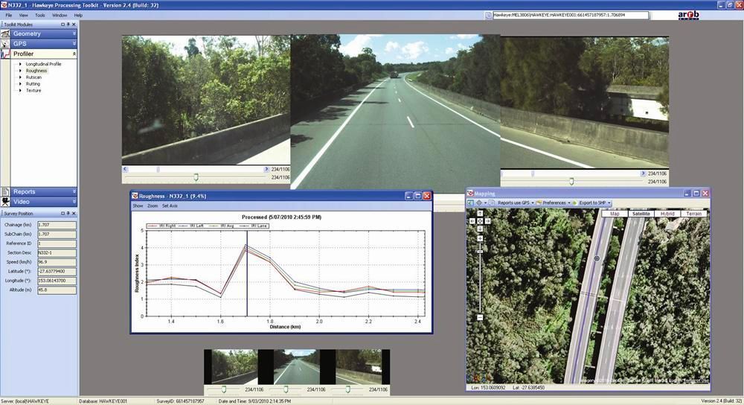Click the Reports module icon
The height and width of the screenshot is (405, 744).
pyautogui.click(x=5, y=192)
